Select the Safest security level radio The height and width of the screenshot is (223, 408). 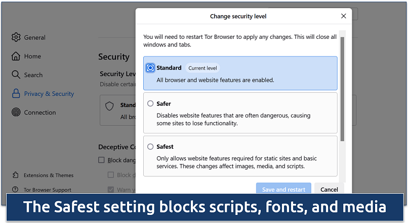(150, 147)
